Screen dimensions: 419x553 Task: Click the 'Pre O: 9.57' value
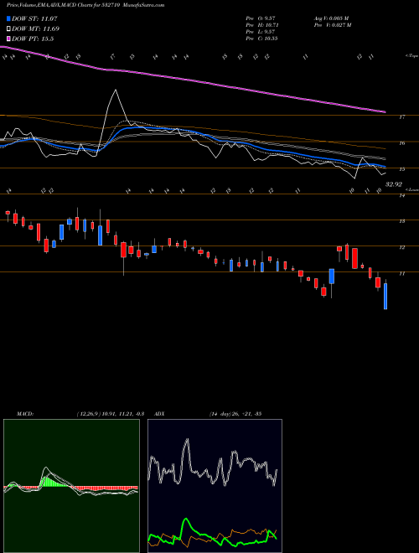(261, 18)
